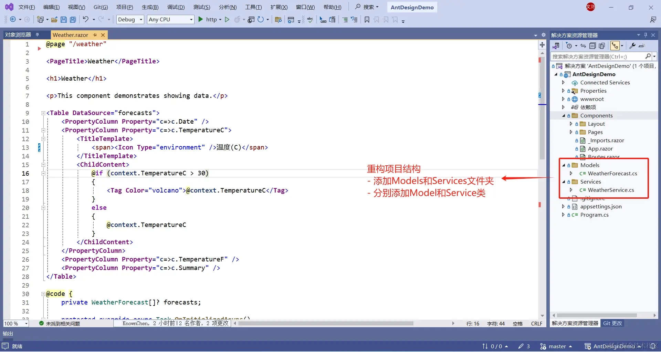Click the browser refresh icon in toolbar
Image resolution: width=661 pixels, height=352 pixels.
pos(261,20)
